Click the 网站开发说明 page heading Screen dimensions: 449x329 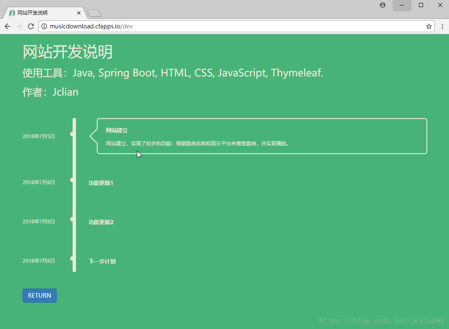[68, 52]
